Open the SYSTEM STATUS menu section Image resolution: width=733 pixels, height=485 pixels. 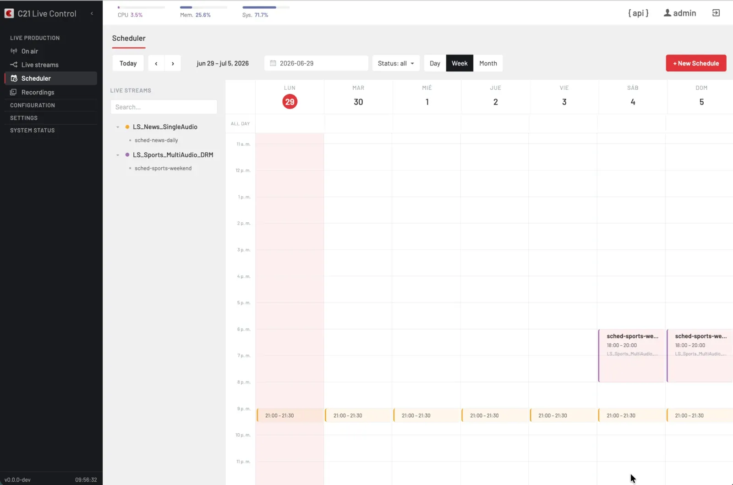click(33, 131)
